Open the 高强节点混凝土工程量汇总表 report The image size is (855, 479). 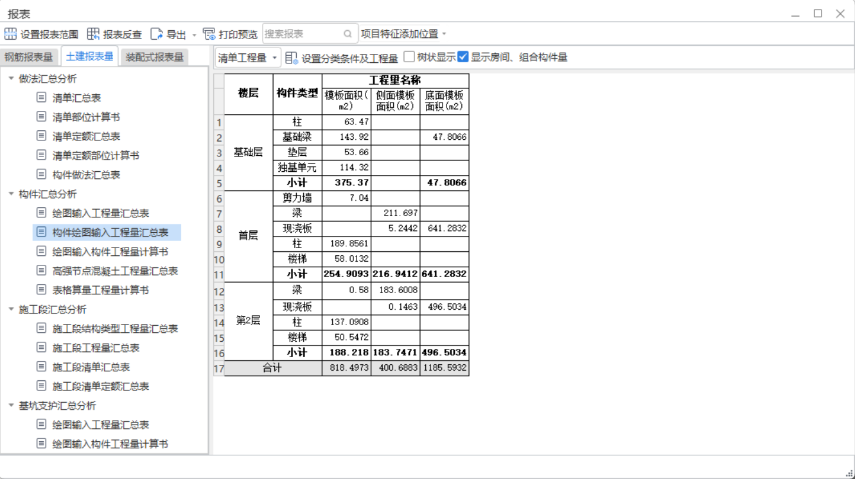tap(115, 271)
